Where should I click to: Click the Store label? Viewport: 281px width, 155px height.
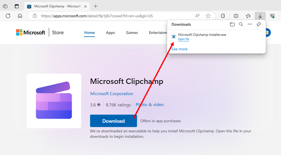tap(58, 32)
